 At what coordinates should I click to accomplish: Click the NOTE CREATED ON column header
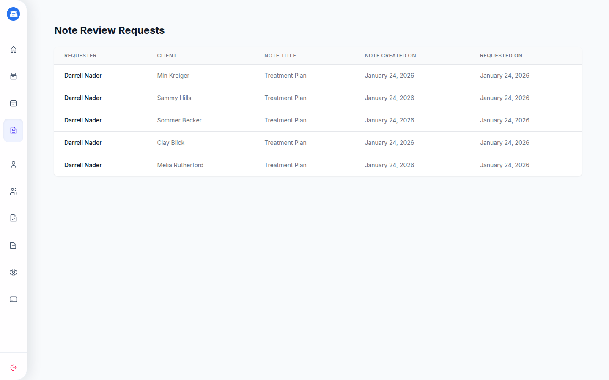390,55
